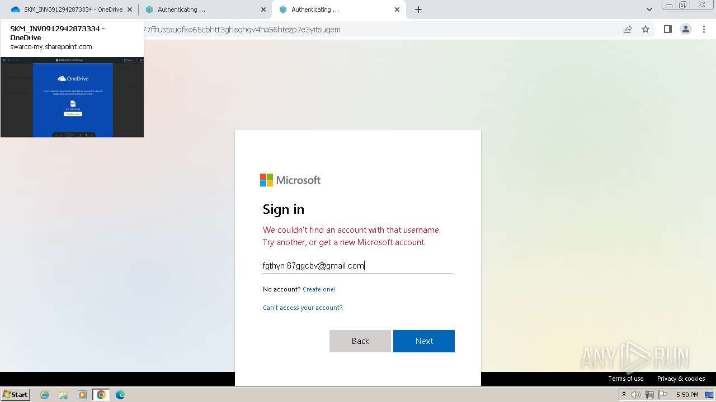The width and height of the screenshot is (716, 402).
Task: Click the Next button
Action: [424, 341]
